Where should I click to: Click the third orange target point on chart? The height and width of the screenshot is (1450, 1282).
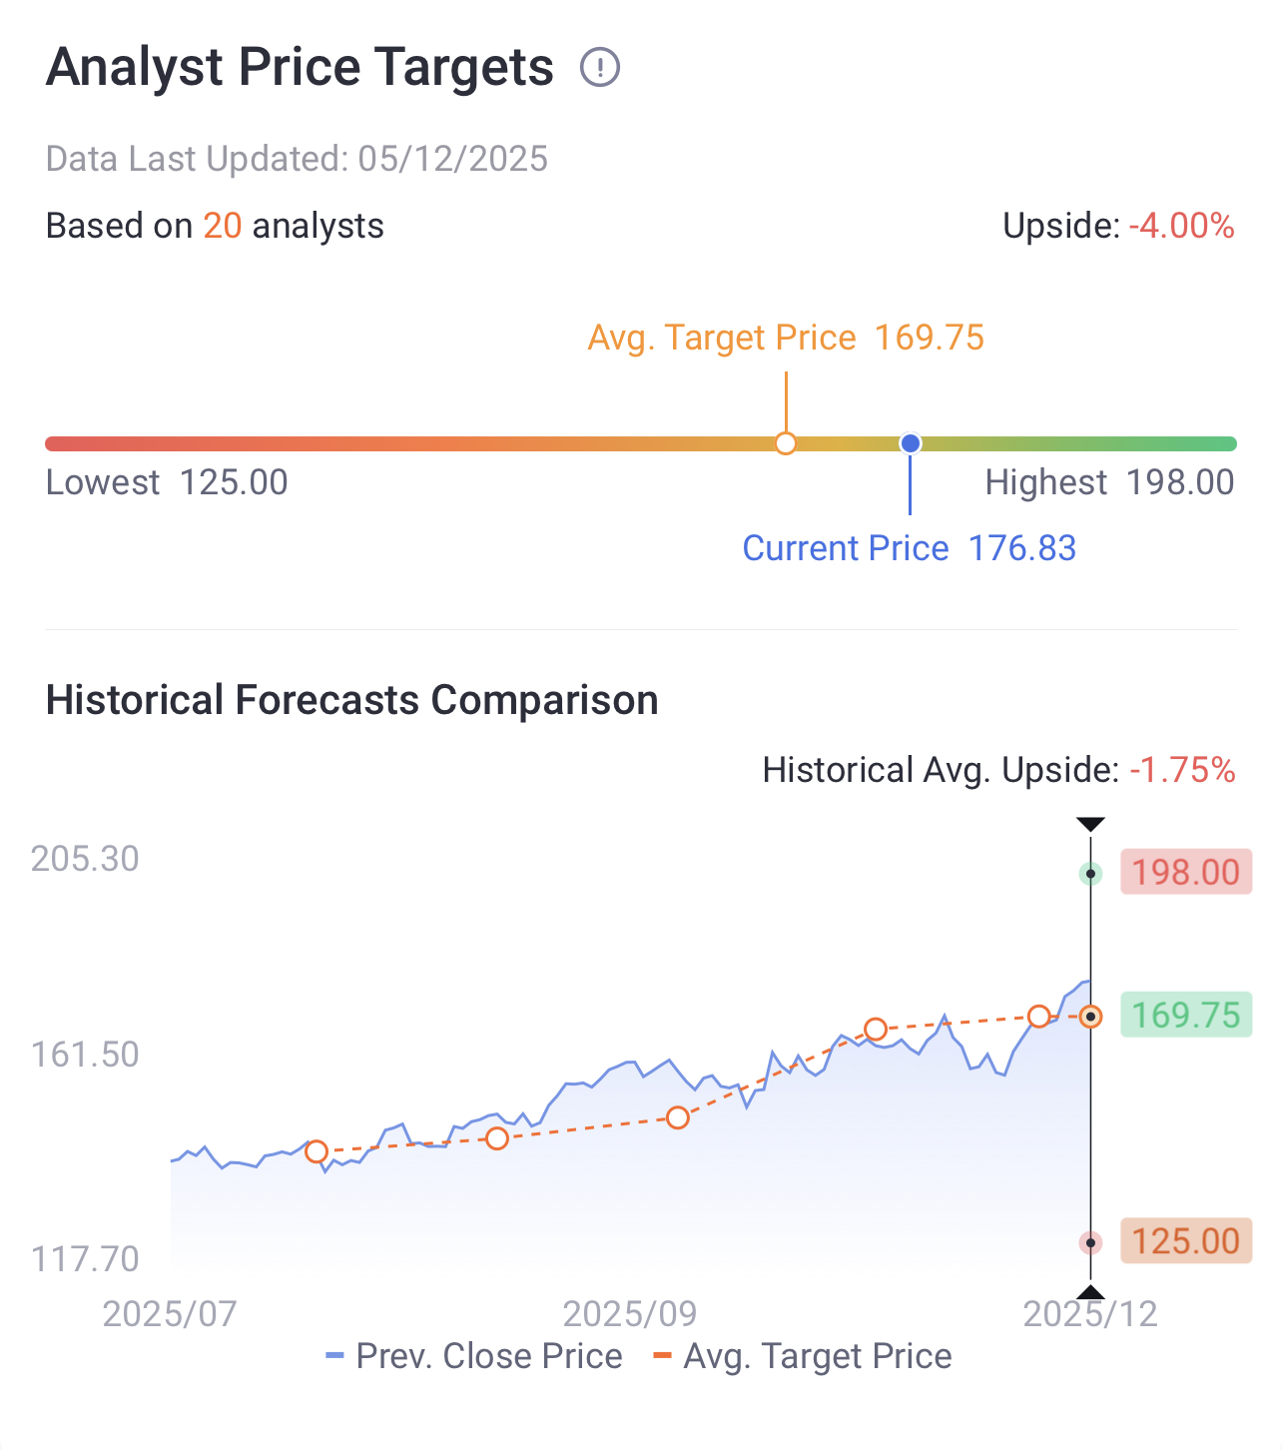click(678, 1117)
